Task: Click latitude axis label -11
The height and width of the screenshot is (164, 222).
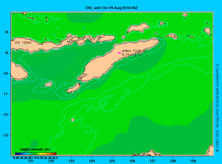Action: pos(5,94)
